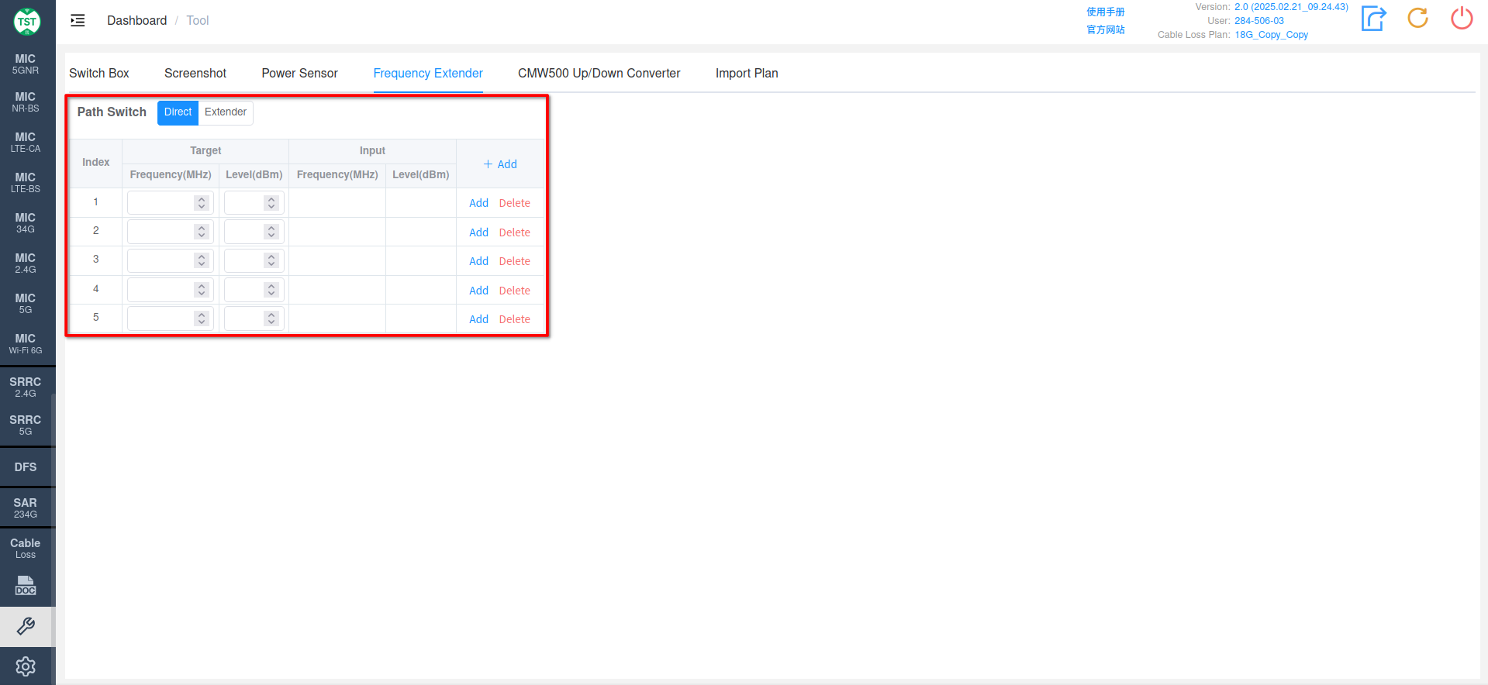Viewport: 1488px width, 685px height.
Task: Open SAR 234G module in sidebar
Action: point(26,508)
